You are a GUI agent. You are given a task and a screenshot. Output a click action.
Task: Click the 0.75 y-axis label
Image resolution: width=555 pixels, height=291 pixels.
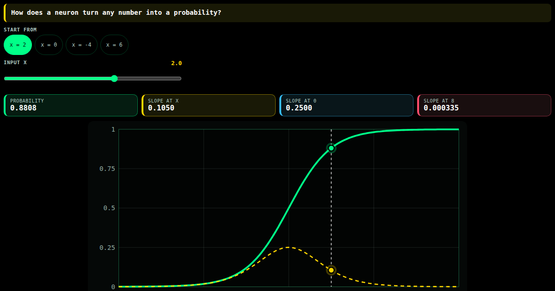pos(107,169)
